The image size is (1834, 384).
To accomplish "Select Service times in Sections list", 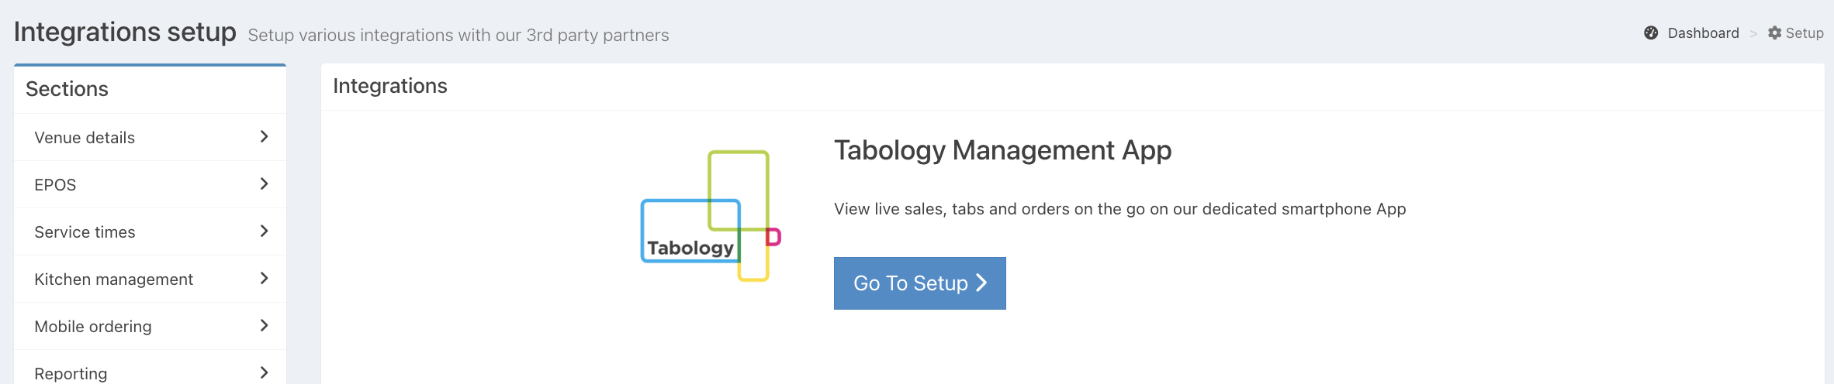I will [x=85, y=232].
